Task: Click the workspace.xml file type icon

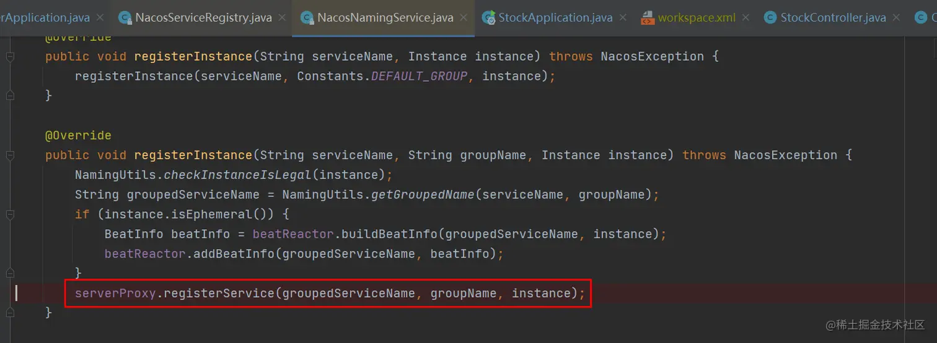Action: pyautogui.click(x=648, y=18)
